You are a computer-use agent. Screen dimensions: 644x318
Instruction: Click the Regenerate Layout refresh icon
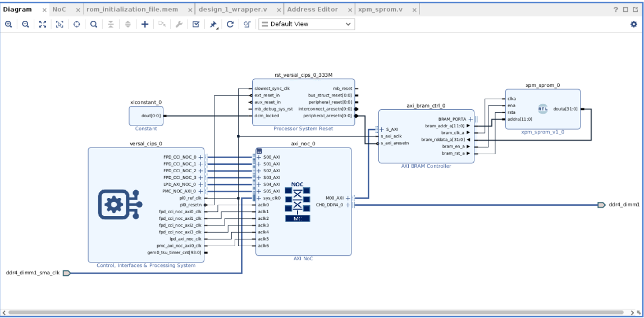click(x=230, y=25)
